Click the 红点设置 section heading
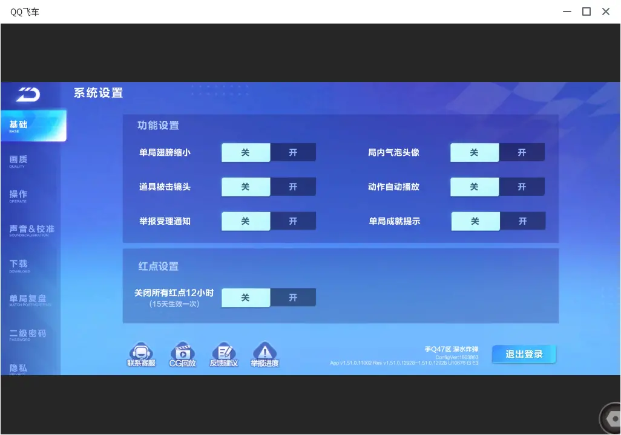This screenshot has height=435, width=621. (159, 266)
